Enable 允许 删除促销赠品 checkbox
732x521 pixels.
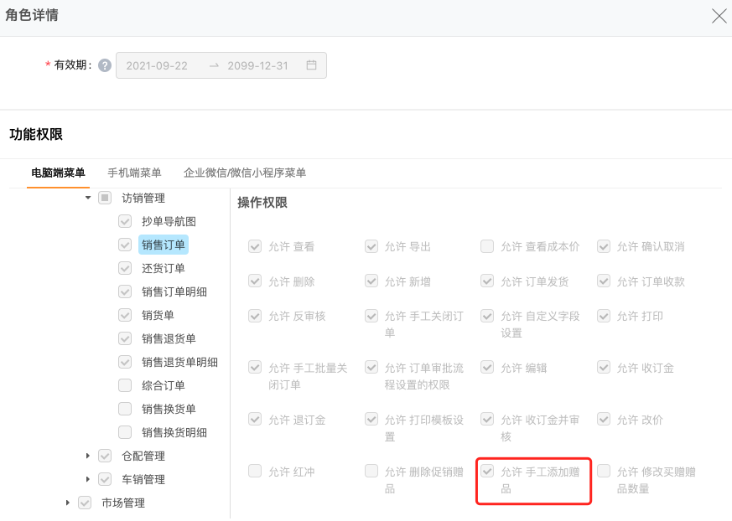[x=371, y=471]
